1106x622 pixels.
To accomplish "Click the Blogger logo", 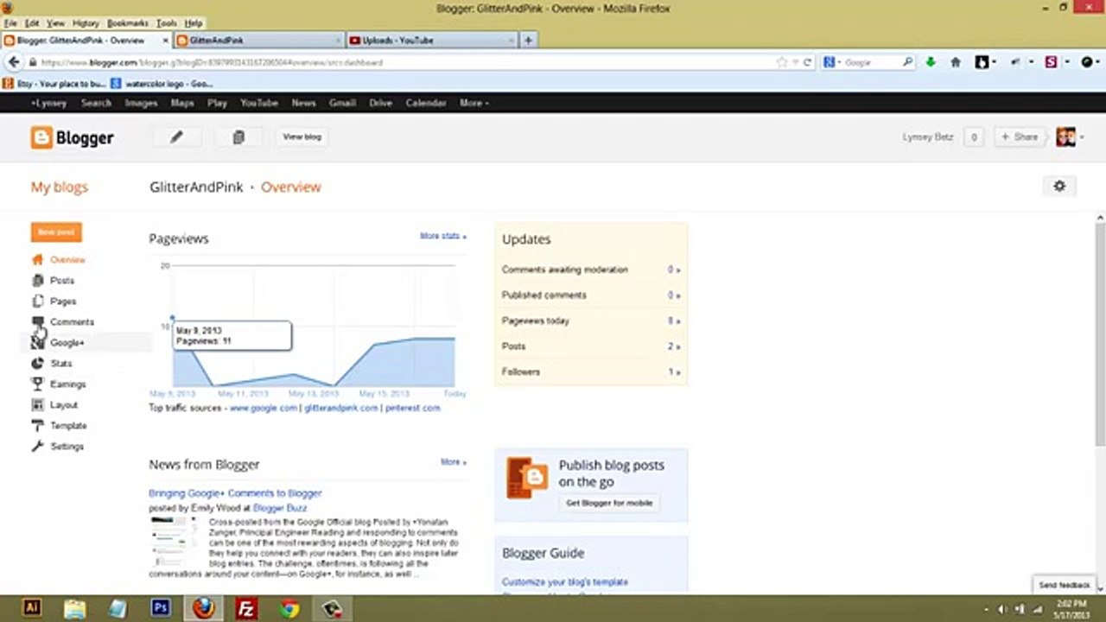I will click(73, 137).
